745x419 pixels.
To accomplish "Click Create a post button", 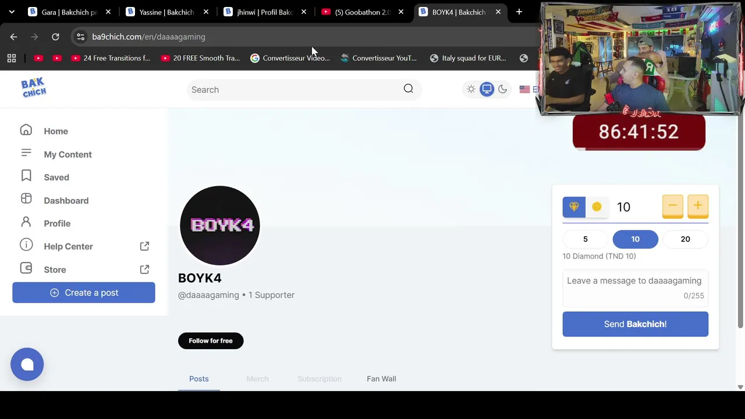I will [x=84, y=293].
